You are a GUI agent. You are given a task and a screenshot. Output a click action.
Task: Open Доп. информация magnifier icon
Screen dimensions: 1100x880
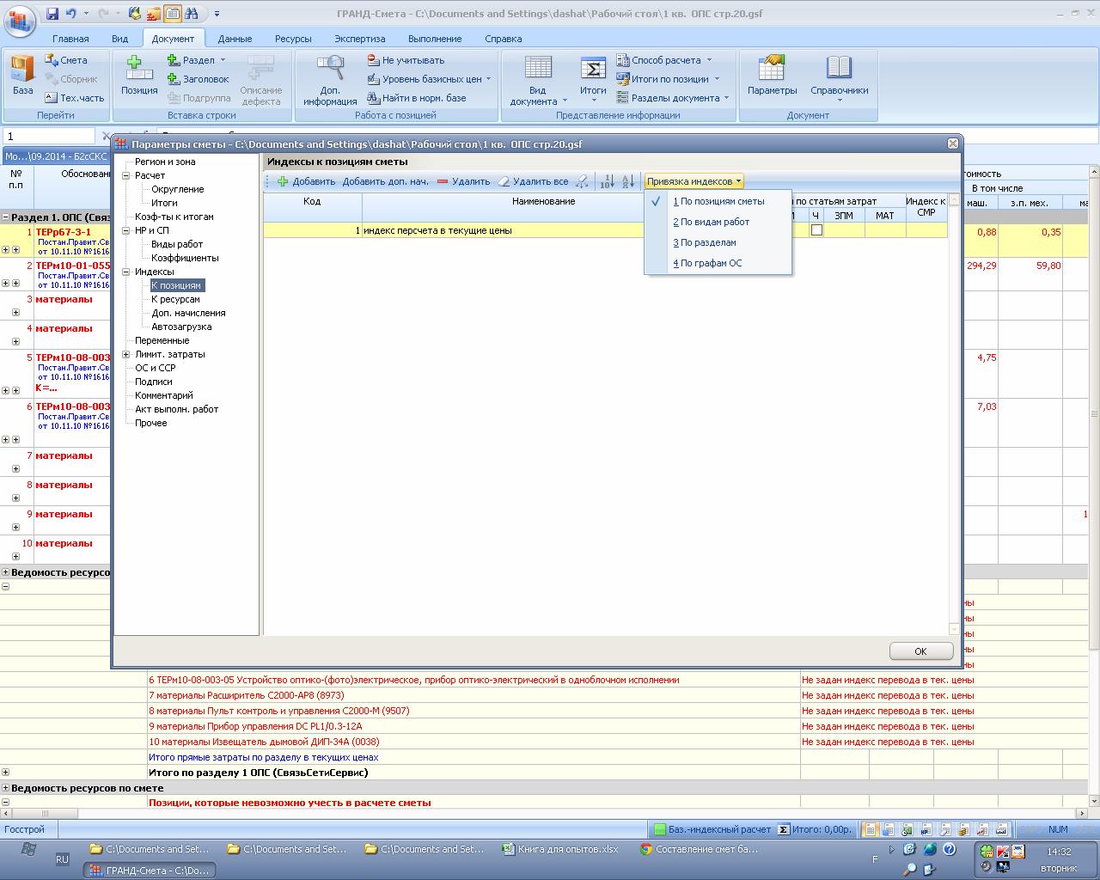coord(330,69)
